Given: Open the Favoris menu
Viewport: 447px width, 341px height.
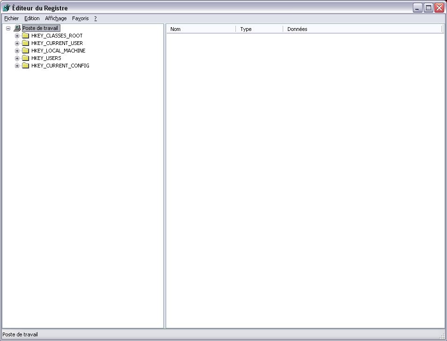Looking at the screenshot, I should pyautogui.click(x=81, y=18).
